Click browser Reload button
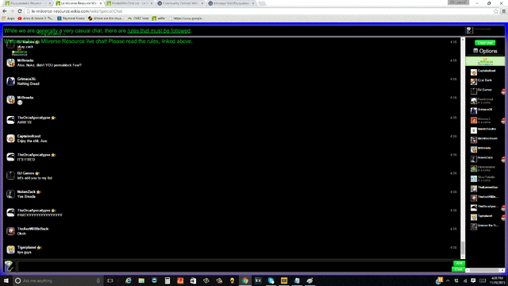The height and width of the screenshot is (286, 508). (20, 11)
